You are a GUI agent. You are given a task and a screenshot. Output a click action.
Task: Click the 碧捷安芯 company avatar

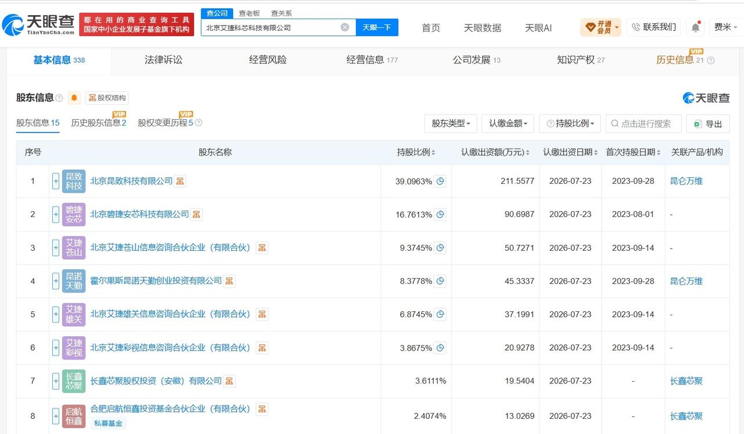(x=74, y=215)
